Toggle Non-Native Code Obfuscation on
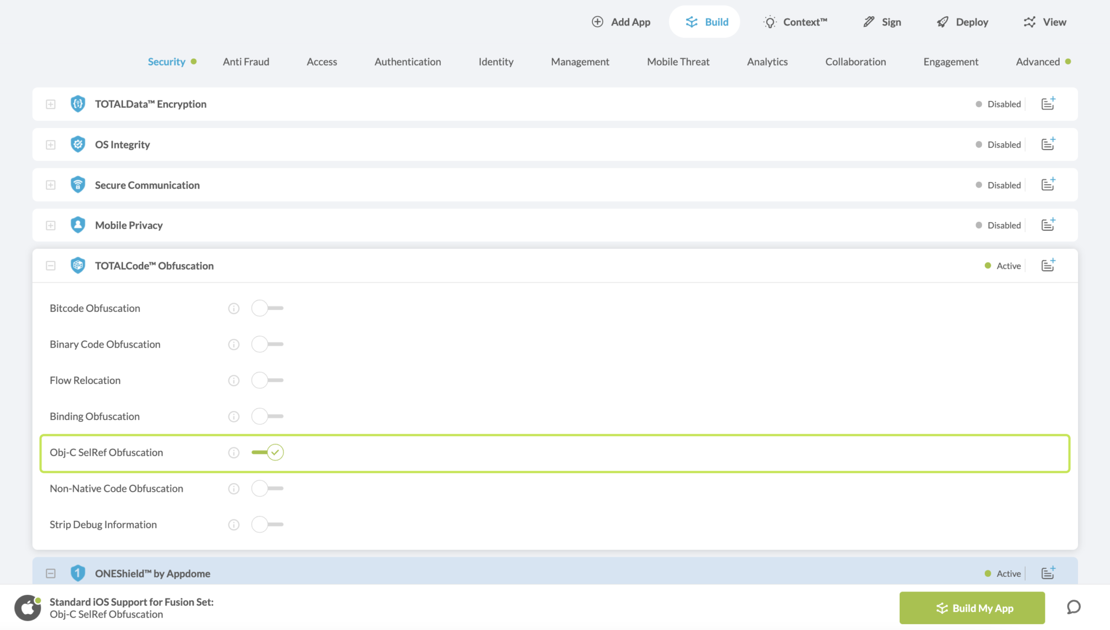1110x630 pixels. pos(267,488)
